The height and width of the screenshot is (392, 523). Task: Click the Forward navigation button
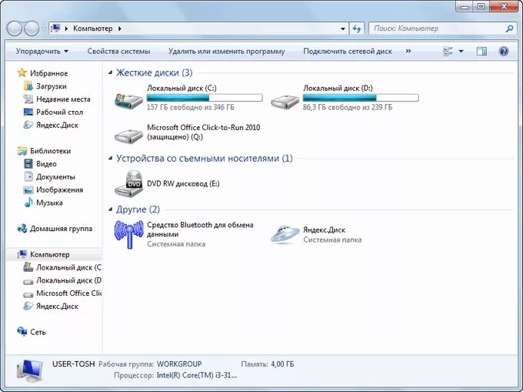coord(32,28)
